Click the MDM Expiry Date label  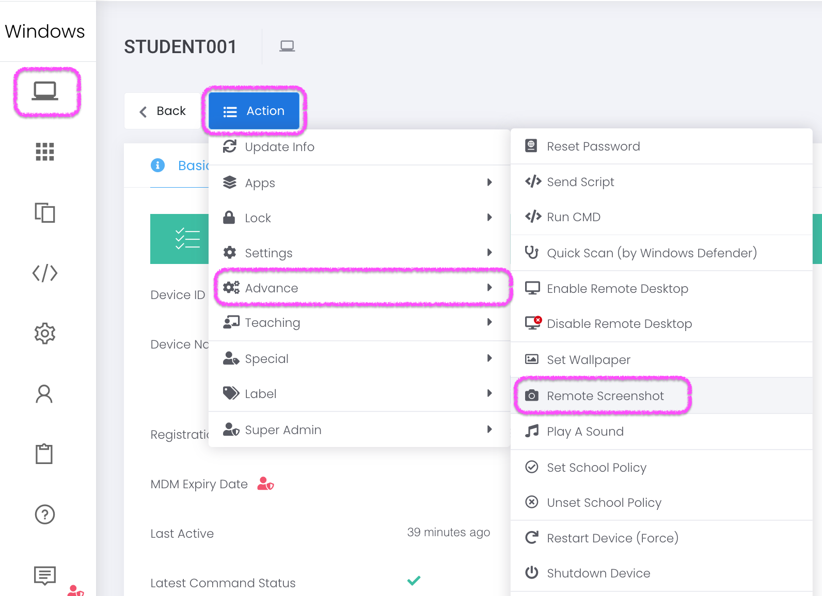point(199,484)
